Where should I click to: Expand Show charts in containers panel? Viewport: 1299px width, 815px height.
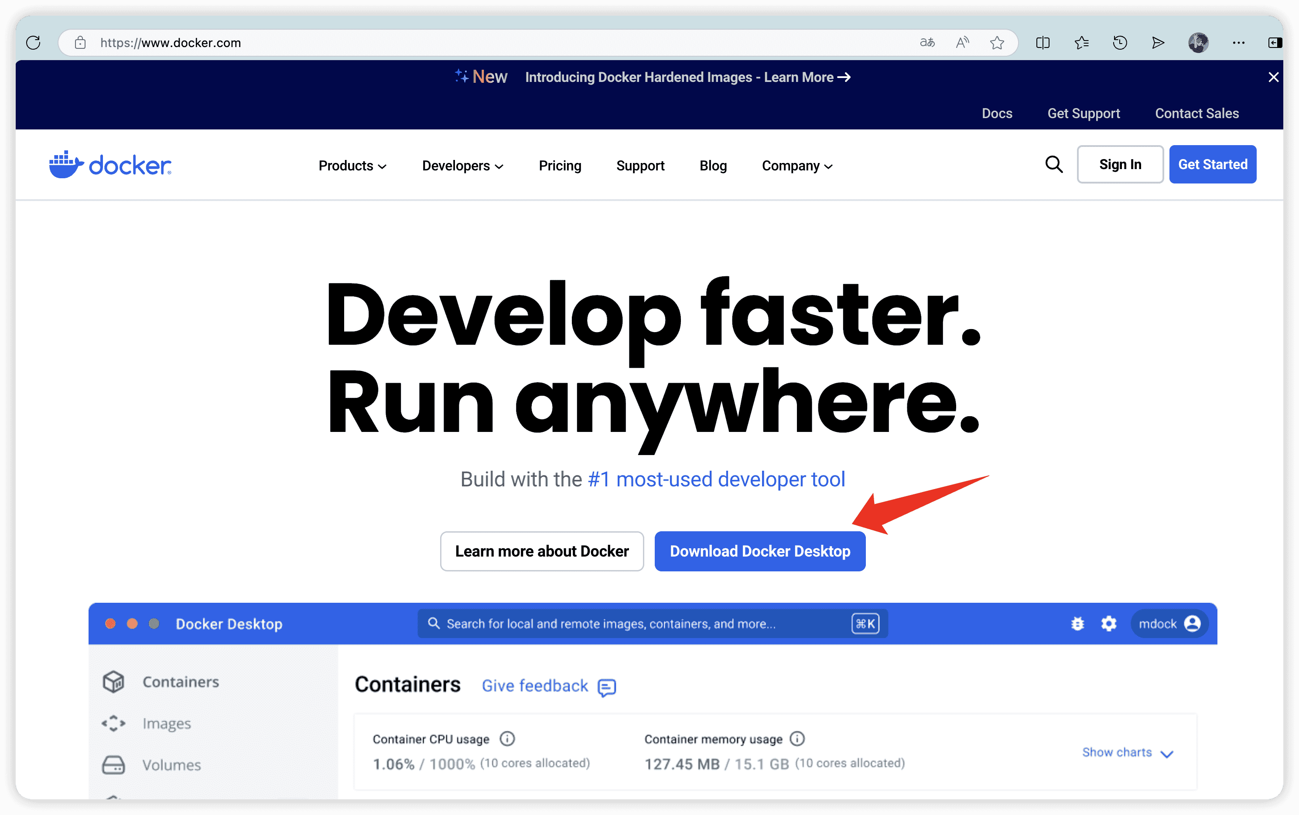tap(1128, 753)
